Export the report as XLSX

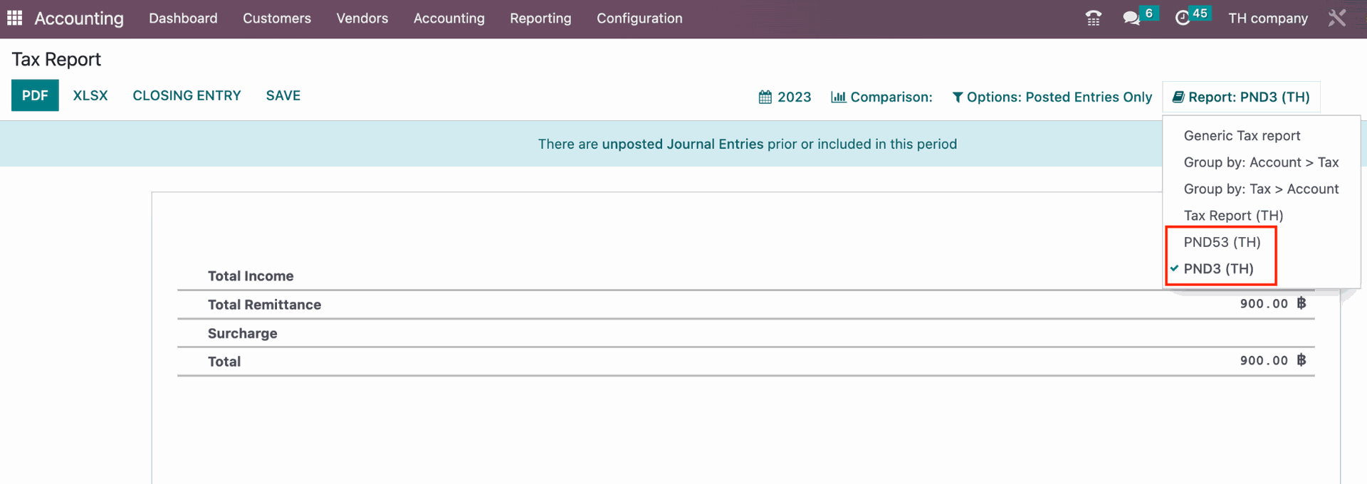[90, 95]
